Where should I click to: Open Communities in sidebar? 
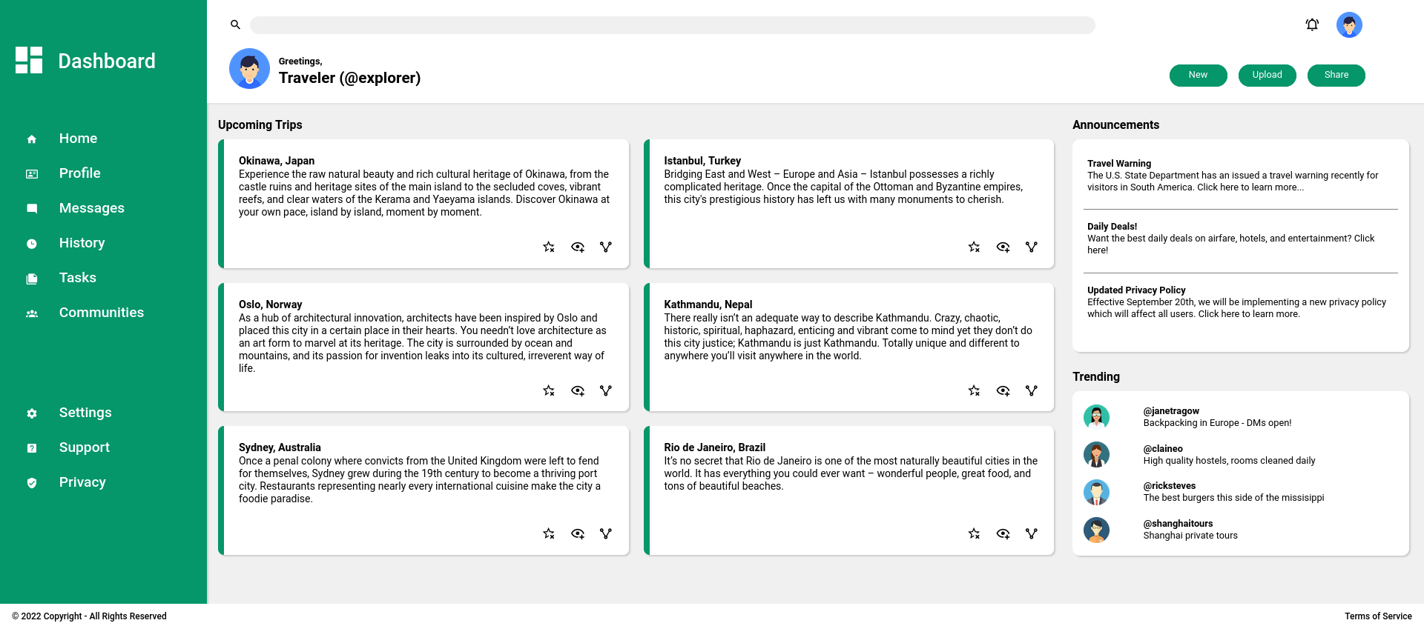[103, 313]
